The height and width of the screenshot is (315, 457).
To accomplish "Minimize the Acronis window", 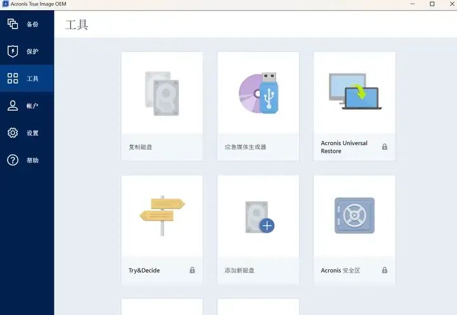I will click(x=413, y=4).
